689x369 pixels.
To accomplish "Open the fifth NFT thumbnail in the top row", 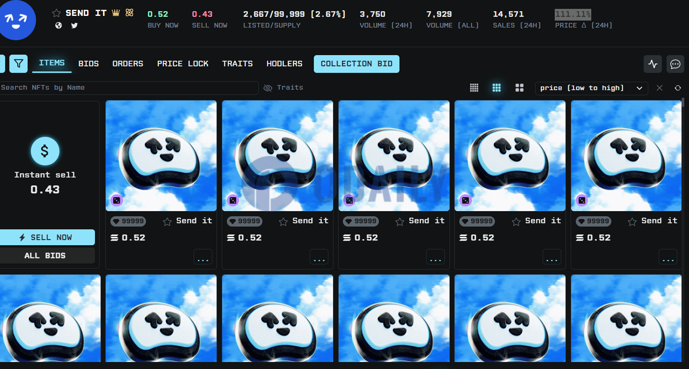I will pyautogui.click(x=626, y=156).
